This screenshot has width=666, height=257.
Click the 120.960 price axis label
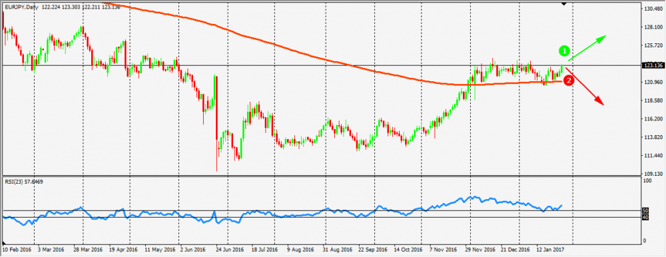pyautogui.click(x=653, y=82)
